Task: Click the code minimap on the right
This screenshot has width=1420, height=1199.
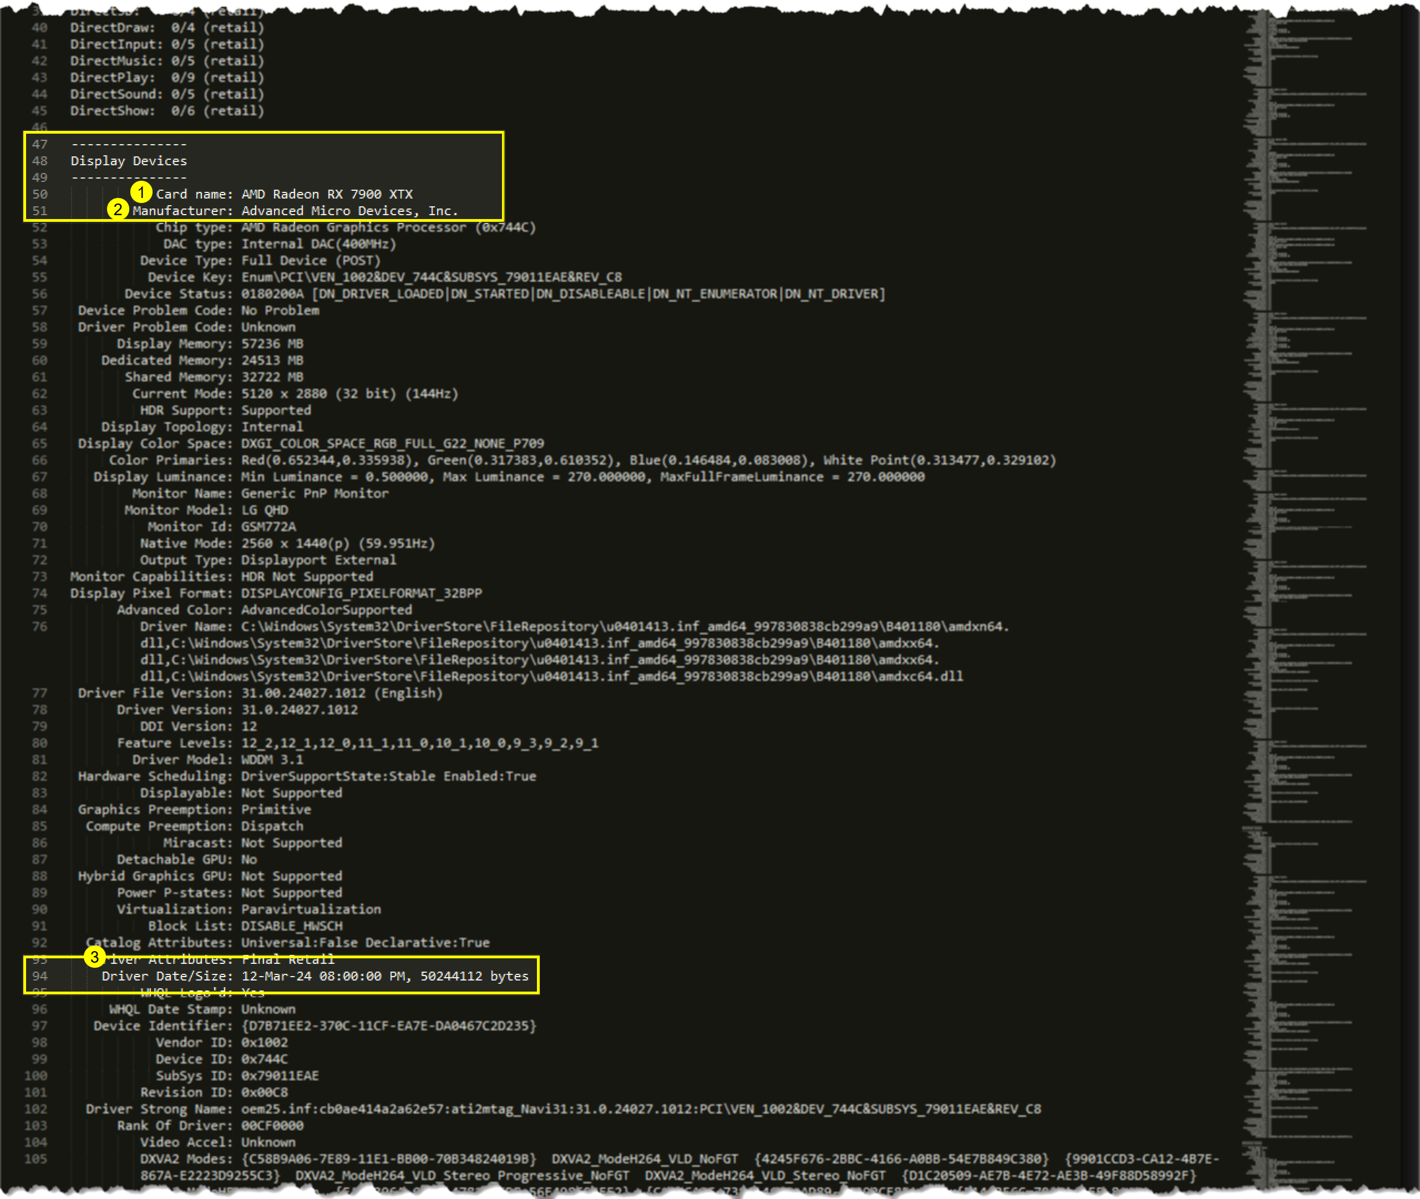Action: [1306, 598]
